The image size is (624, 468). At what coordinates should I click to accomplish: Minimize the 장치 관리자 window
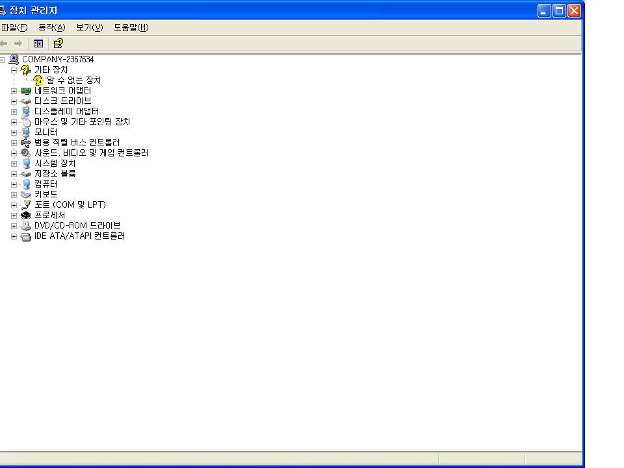pyautogui.click(x=544, y=11)
